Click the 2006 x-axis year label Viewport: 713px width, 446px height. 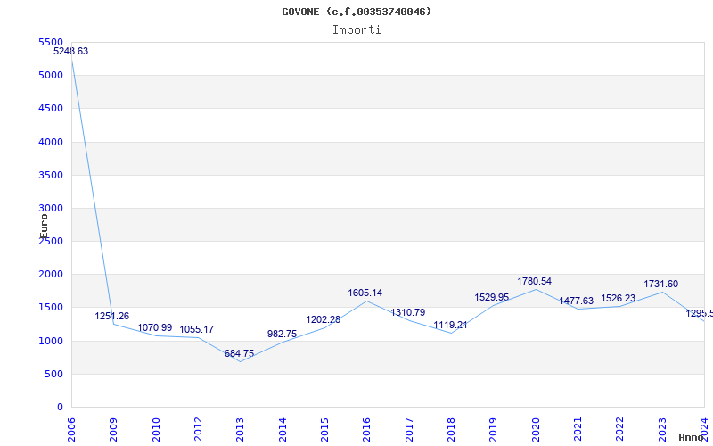pyautogui.click(x=71, y=430)
